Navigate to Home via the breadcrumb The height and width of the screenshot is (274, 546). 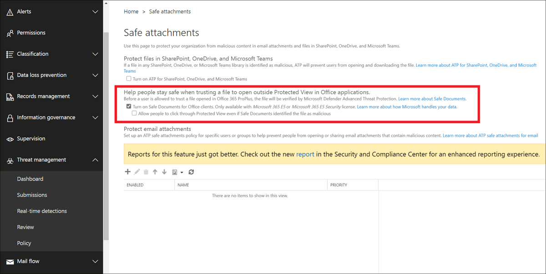pos(131,11)
